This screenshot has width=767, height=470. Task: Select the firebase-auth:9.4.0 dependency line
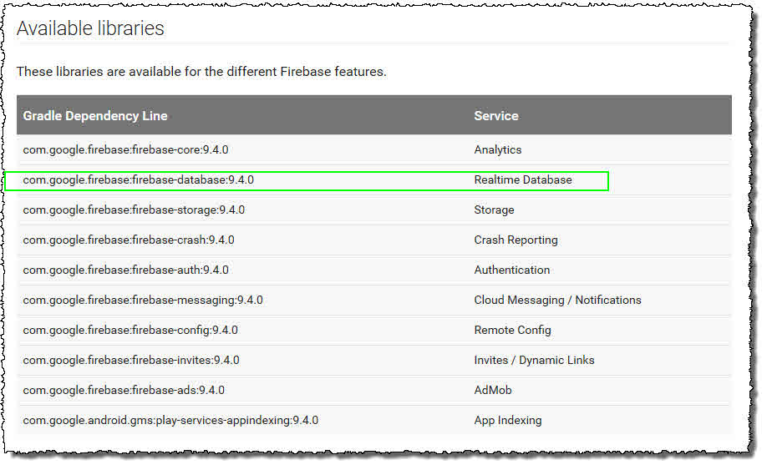pyautogui.click(x=125, y=270)
